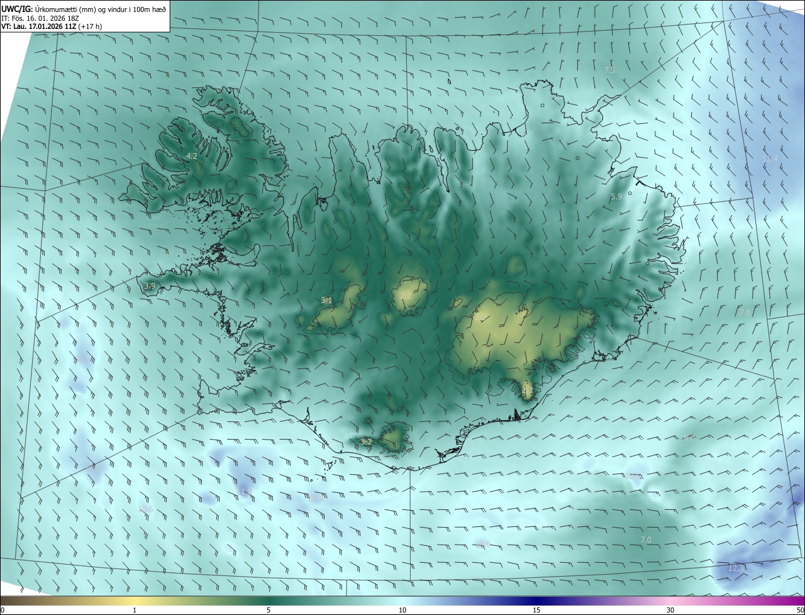Click the 3.9 value label on the map
Screen dimensions: 805x615
pos(150,286)
